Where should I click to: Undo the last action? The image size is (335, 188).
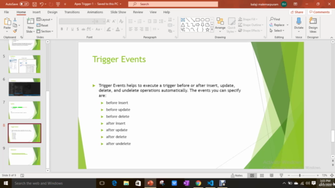[42, 4]
